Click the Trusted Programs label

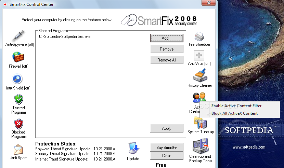tap(19, 110)
